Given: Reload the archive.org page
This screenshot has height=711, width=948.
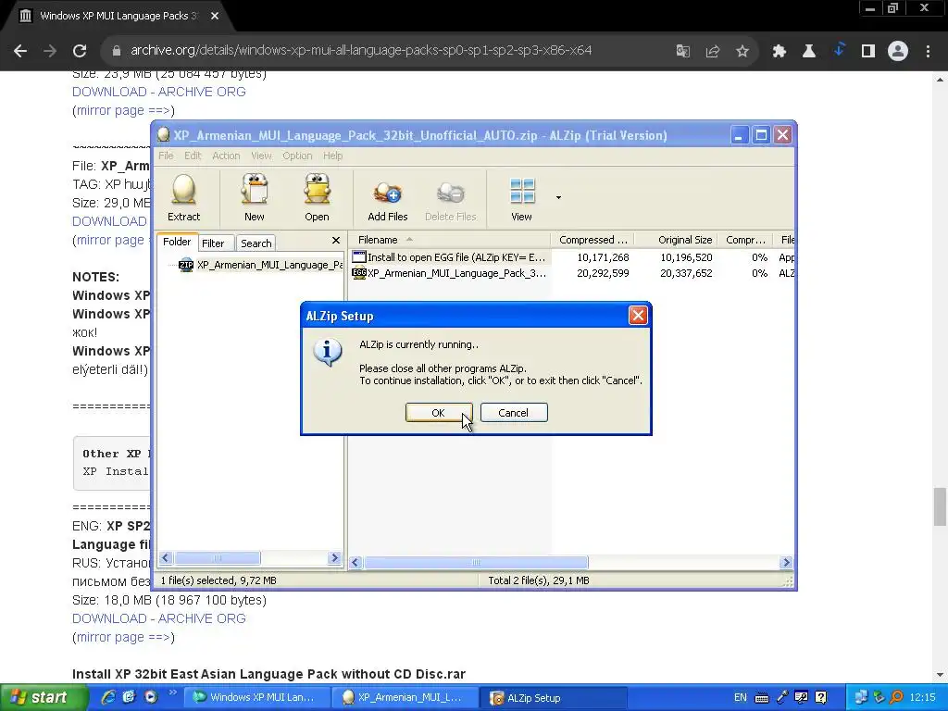Looking at the screenshot, I should point(80,51).
